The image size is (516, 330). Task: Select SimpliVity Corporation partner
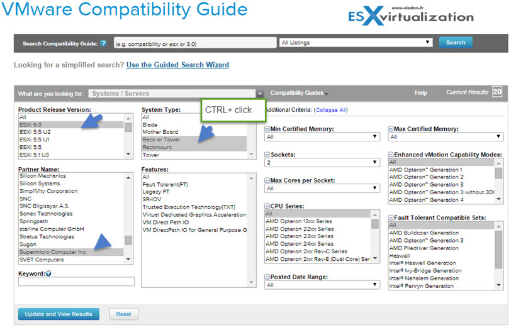(70, 191)
